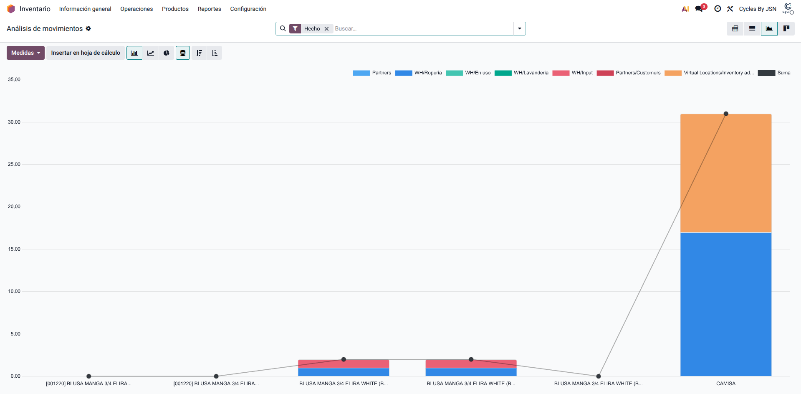Sort chart in ascending order
This screenshot has width=801, height=394.
click(x=215, y=53)
